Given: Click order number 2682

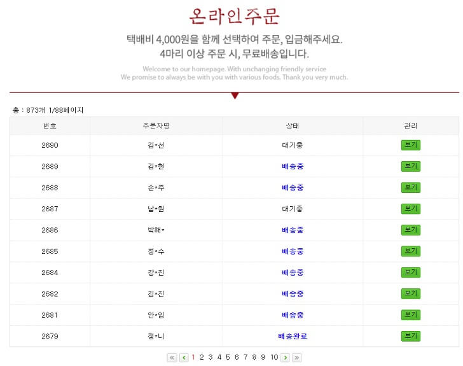Looking at the screenshot, I should tap(50, 294).
